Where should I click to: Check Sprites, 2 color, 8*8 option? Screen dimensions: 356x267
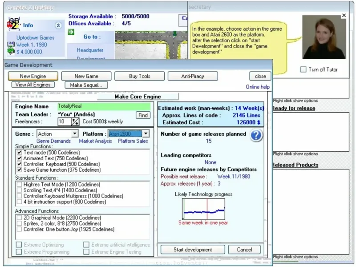[x=19, y=223]
